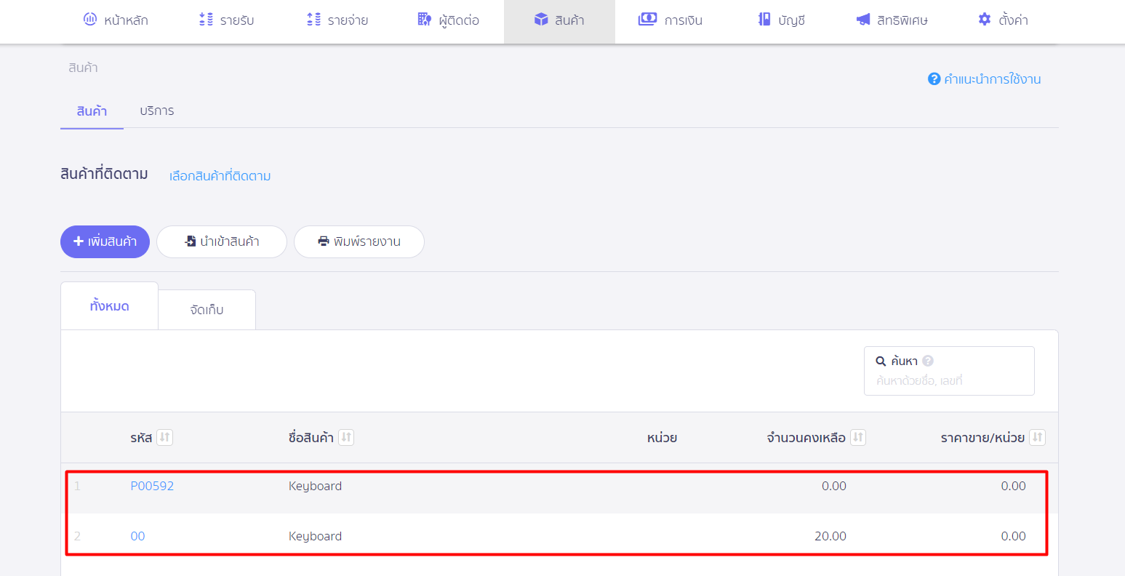Viewport: 1125px width, 576px height.
Task: Click the นำเข้าสินค้า import button
Action: click(x=222, y=241)
